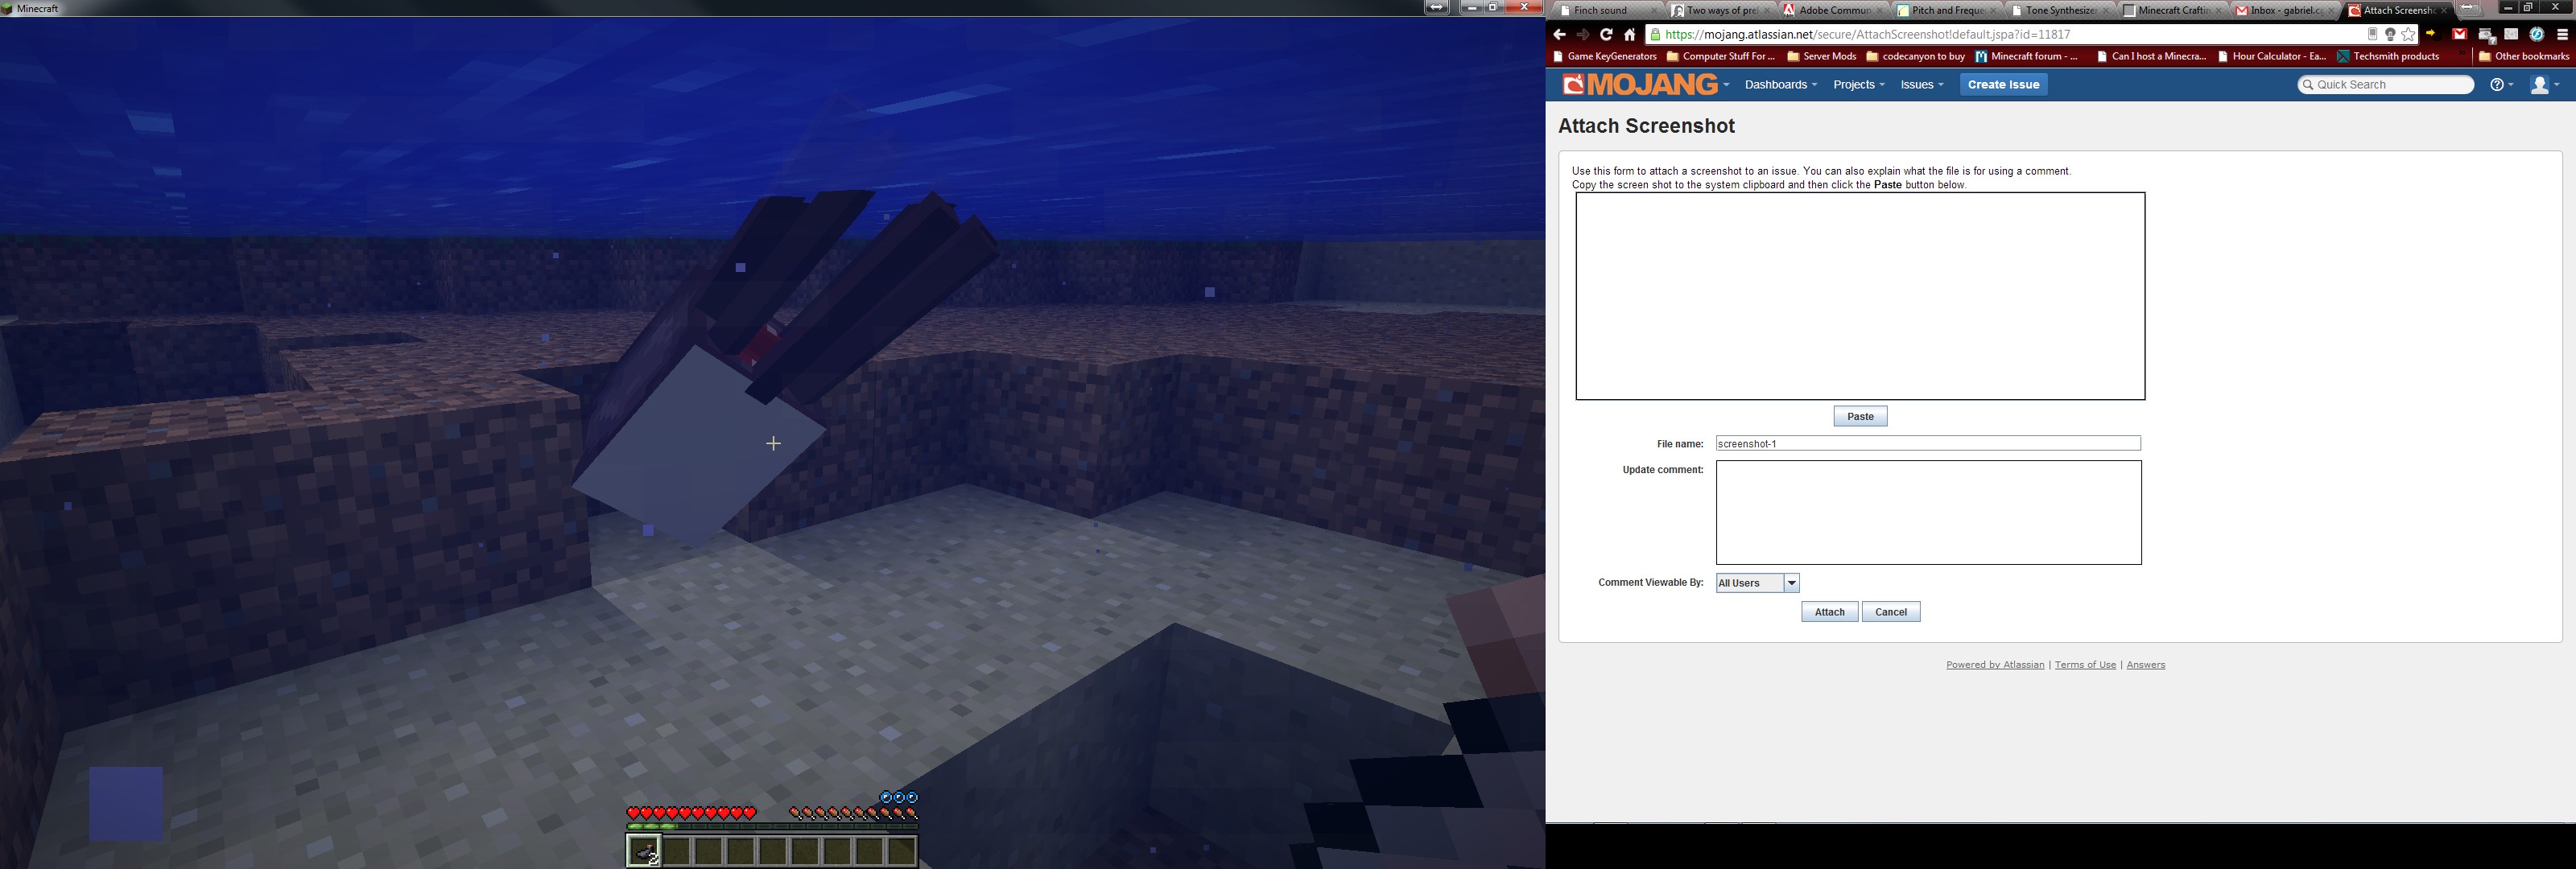Viewport: 2576px width, 869px height.
Task: Click the Attach button
Action: [1829, 612]
